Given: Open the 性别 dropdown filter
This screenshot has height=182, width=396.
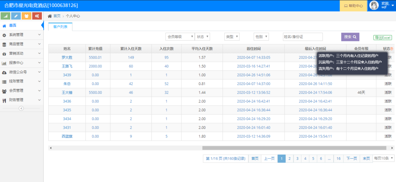Looking at the screenshot, I should pos(261,37).
